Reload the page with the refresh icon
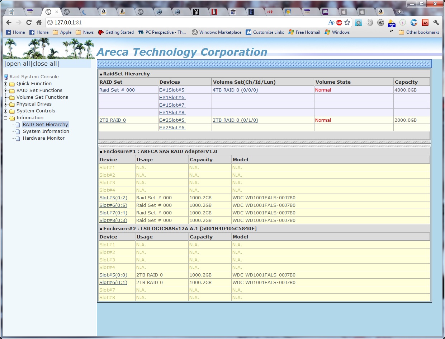Viewport: 445px width, 339px height. [29, 23]
